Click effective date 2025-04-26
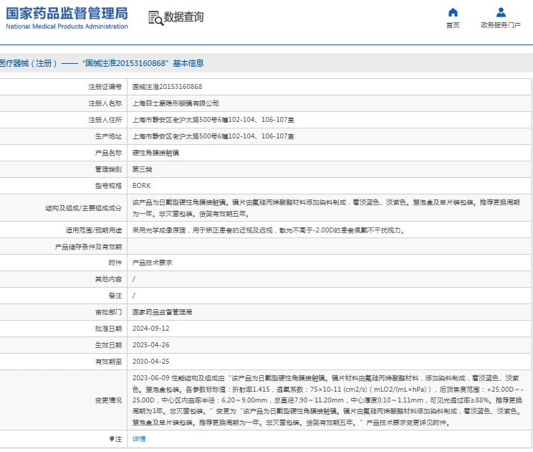 click(150, 345)
